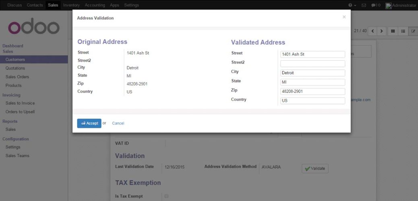Edit the validated Zip field

[x=313, y=92]
